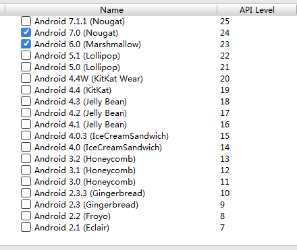Sort by the Name column header
This screenshot has height=250, width=297.
coord(111,10)
